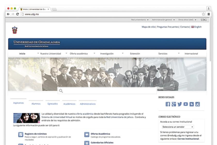This screenshot has width=217, height=145.
Task: Open the Extensión menu
Action: [x=135, y=54]
